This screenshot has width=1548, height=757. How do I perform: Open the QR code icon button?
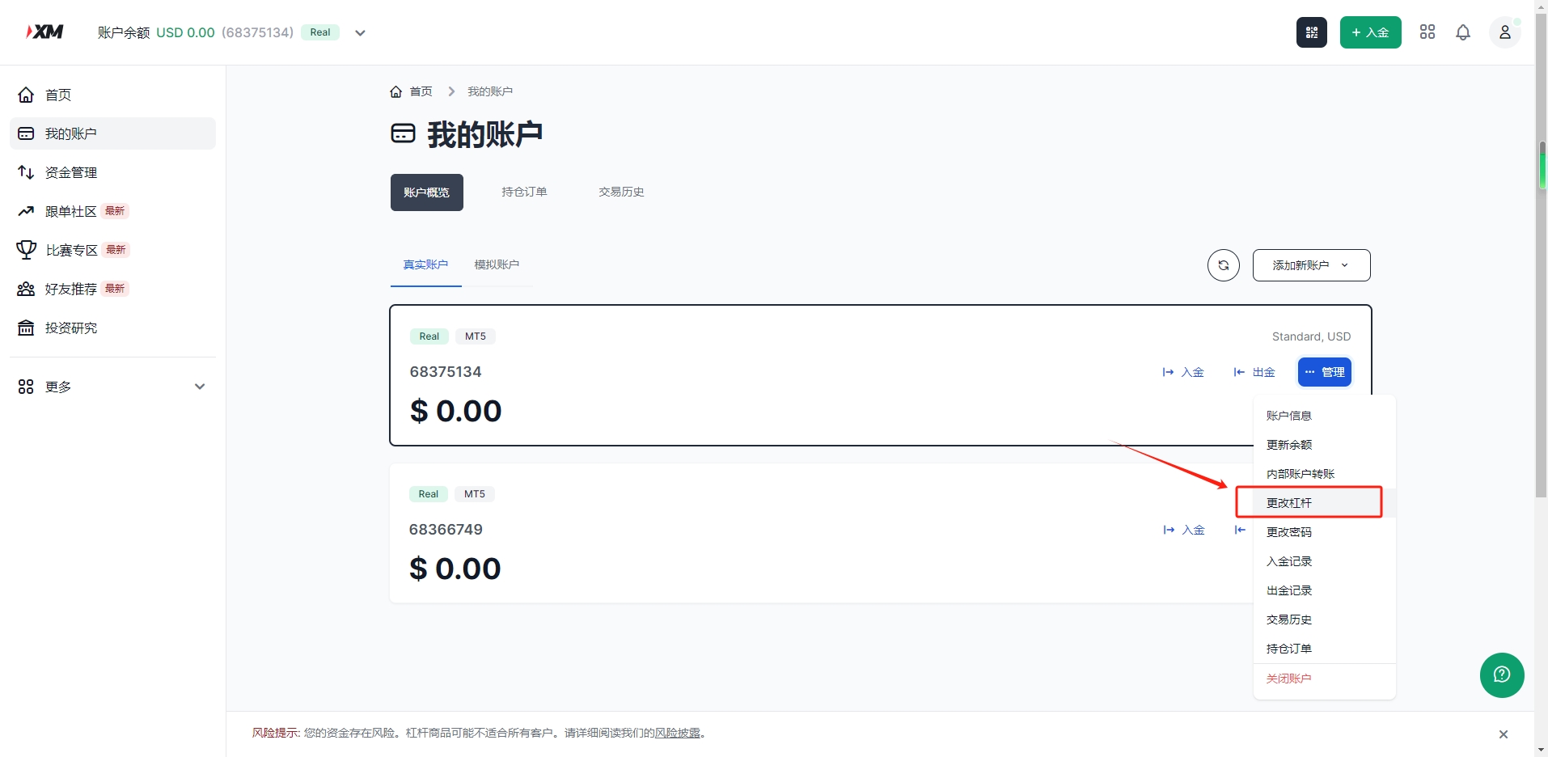point(1312,32)
